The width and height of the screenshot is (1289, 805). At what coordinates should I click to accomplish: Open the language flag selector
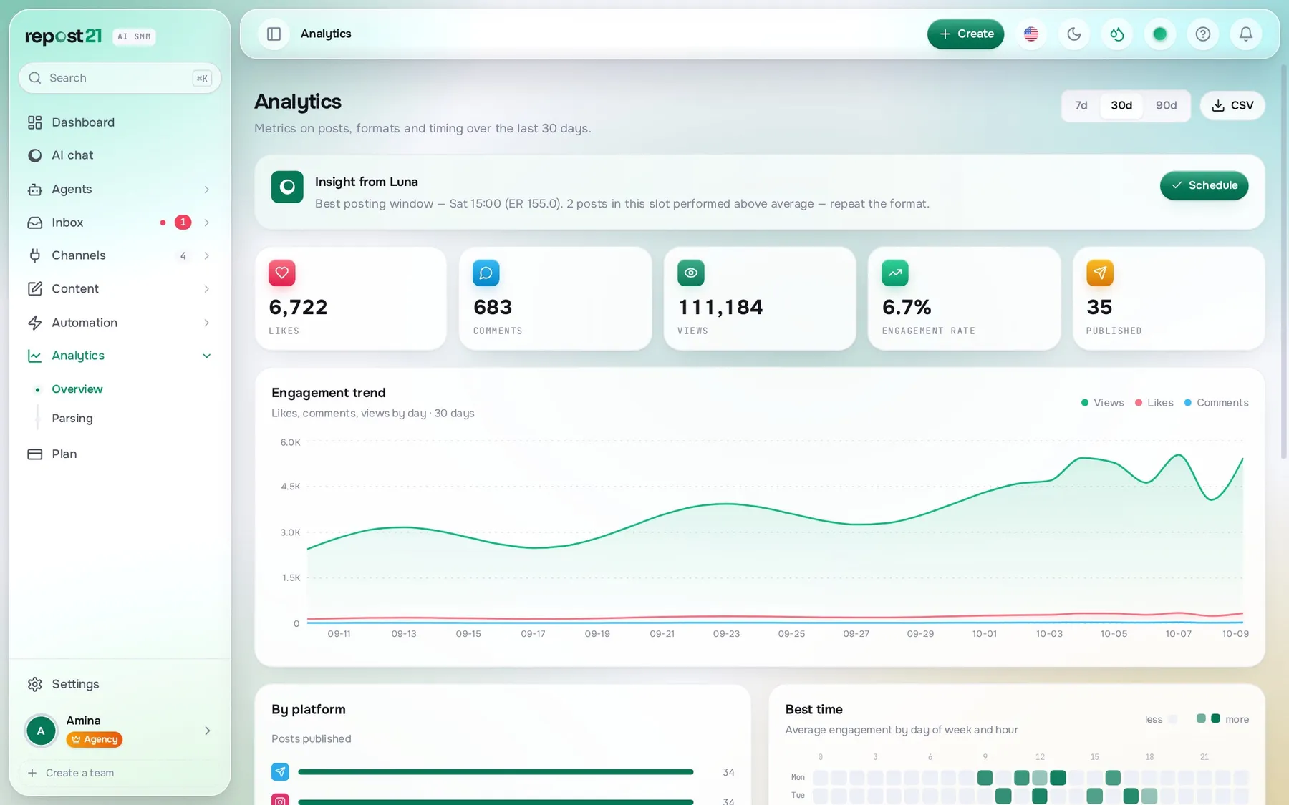(1031, 34)
